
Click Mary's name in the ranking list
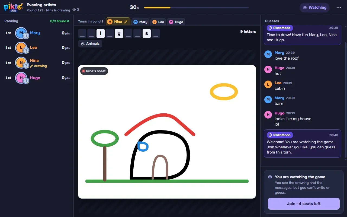click(x=35, y=33)
